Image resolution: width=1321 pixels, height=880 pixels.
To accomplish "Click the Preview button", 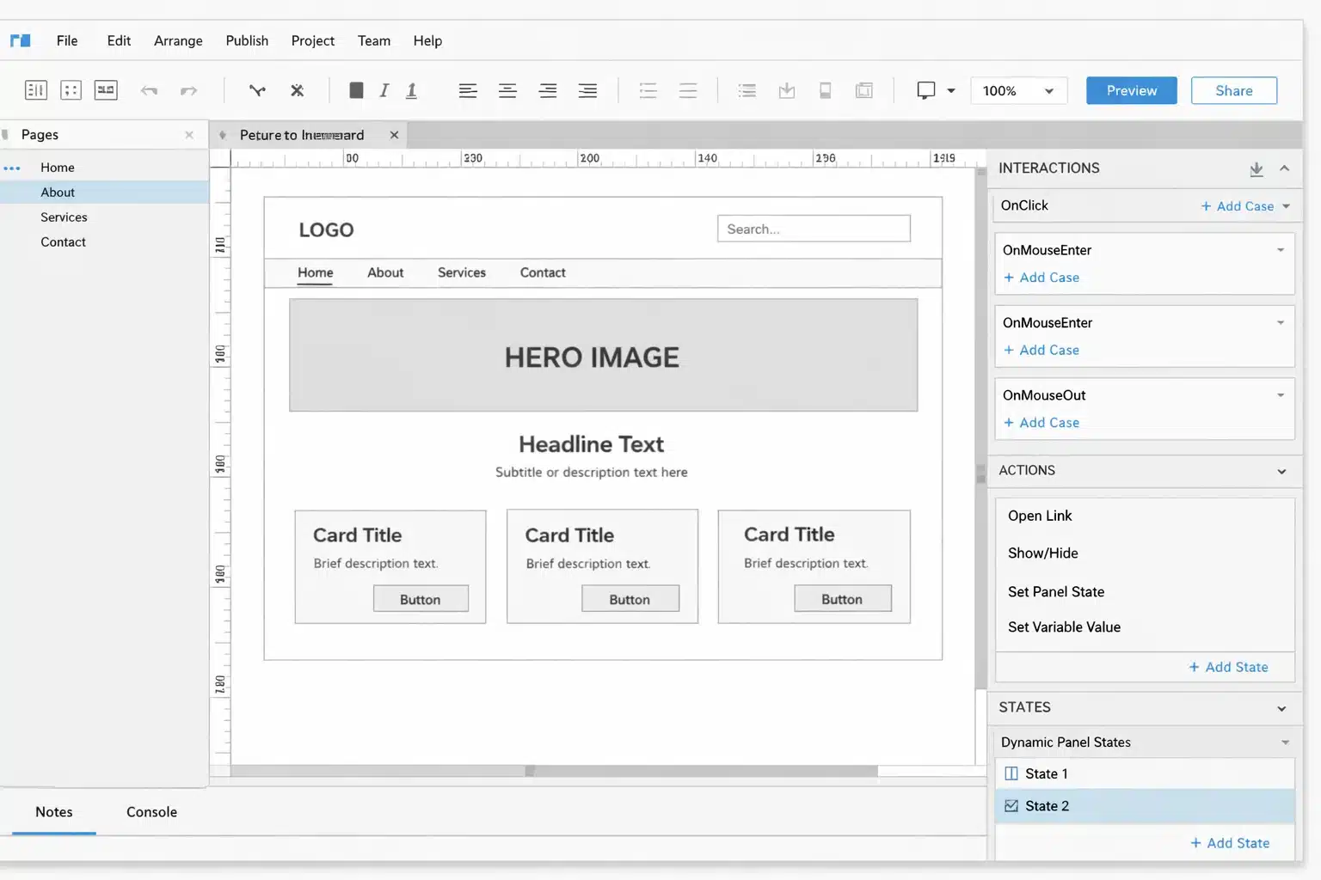I will [x=1131, y=90].
